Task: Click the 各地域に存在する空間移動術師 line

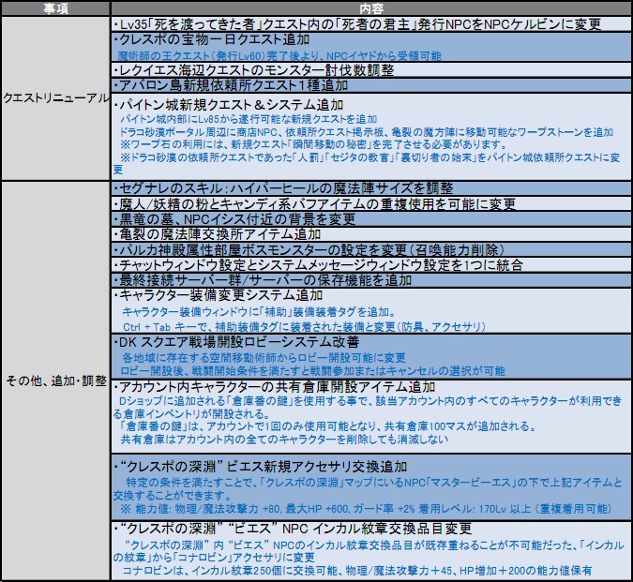Action: point(264,358)
